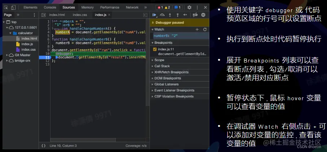327x152 pixels.
Task: Open index.js in file tree
Action: [x=27, y=44]
